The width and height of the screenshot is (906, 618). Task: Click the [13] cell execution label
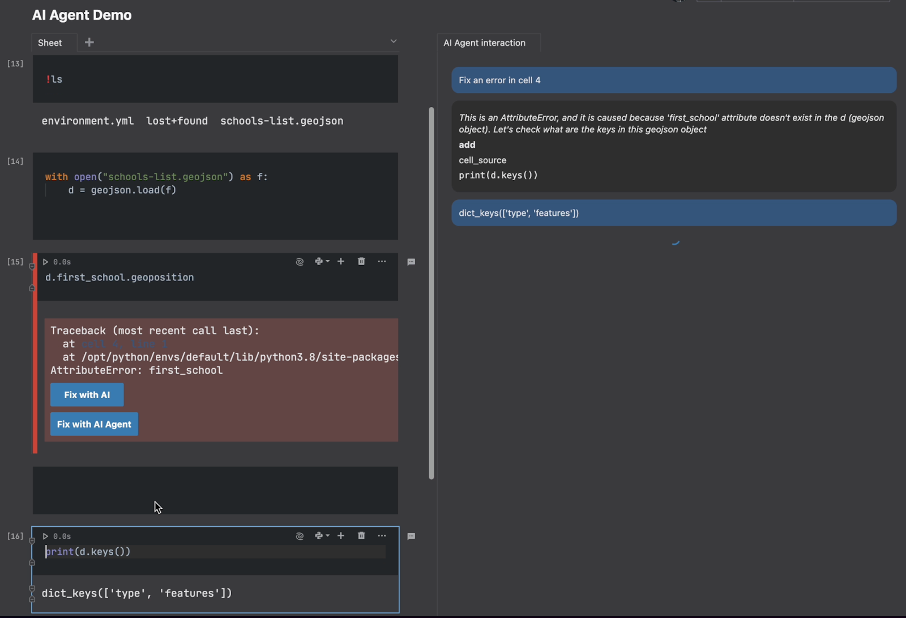pyautogui.click(x=15, y=63)
